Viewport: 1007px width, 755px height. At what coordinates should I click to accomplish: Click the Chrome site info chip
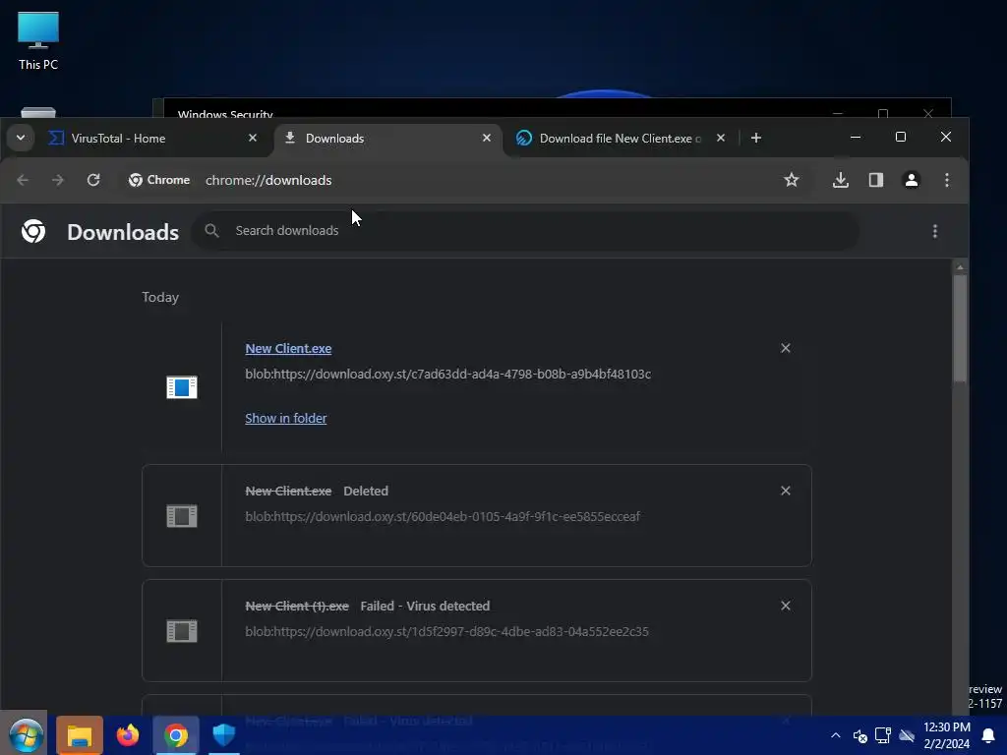[159, 181]
